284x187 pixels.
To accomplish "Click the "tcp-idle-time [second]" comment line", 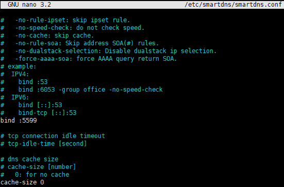I will tap(44, 144).
